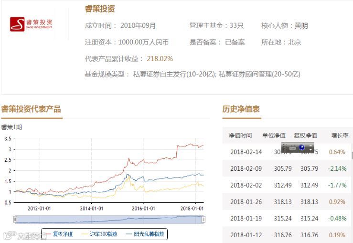Click the 基金规模类型 description line
This screenshot has width=353, height=243.
tap(193, 74)
